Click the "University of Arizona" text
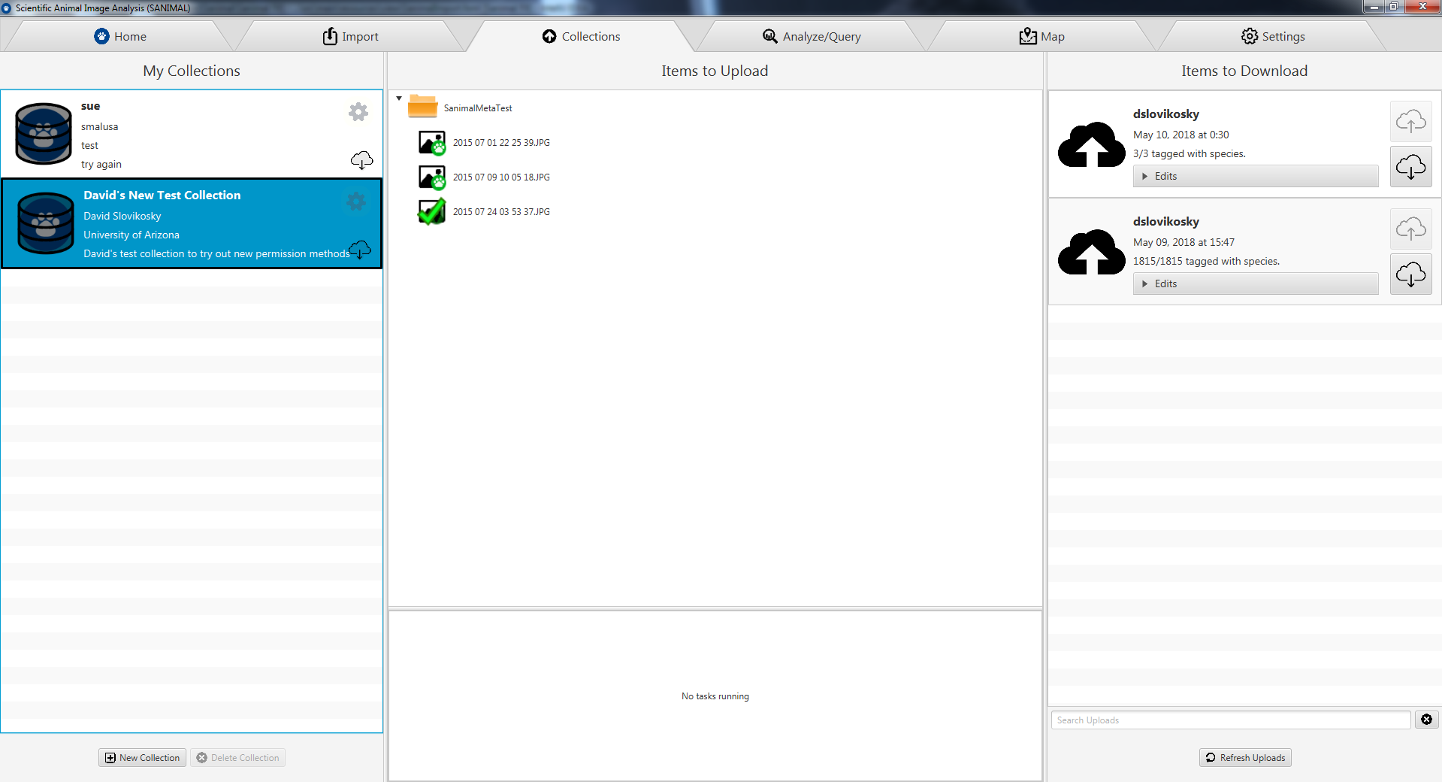Screen dimensions: 1442x782 click(132, 235)
